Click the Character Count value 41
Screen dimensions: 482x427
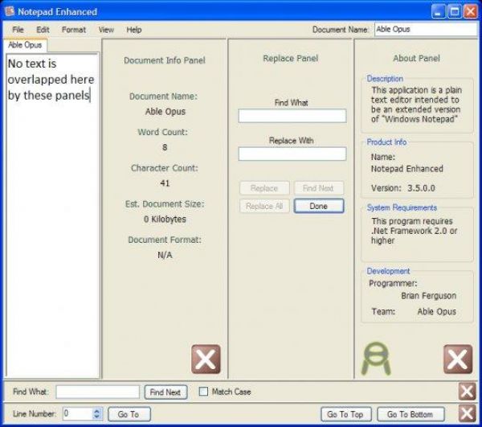165,183
